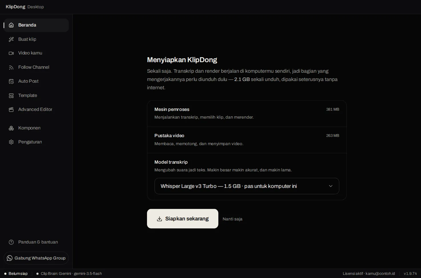Screen dimensions: 421x278
Task: Open Advanced Editor label
Action: (x=35, y=109)
